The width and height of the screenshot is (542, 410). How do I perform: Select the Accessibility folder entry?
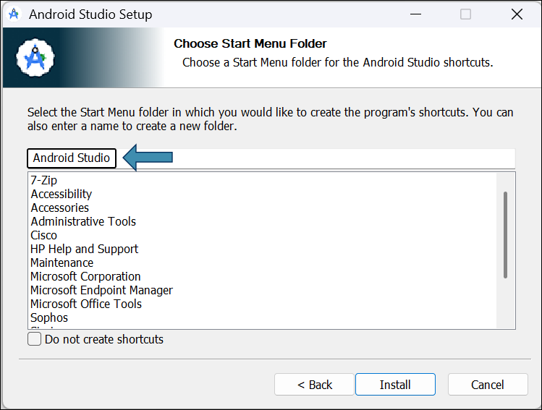[x=62, y=194]
